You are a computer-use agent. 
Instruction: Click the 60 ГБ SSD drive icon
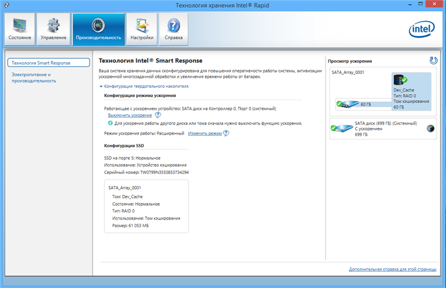(x=347, y=104)
